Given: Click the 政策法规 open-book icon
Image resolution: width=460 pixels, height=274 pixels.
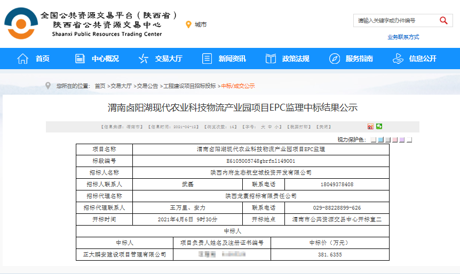Looking at the screenshot, I should 271,59.
